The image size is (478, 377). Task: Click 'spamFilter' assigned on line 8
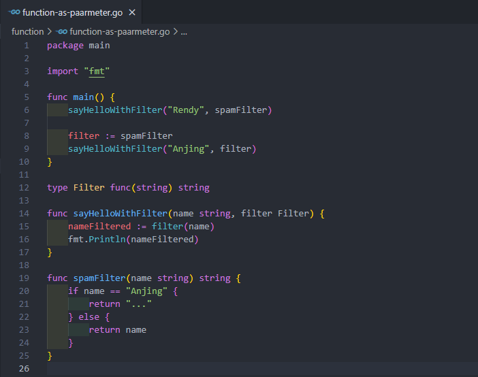click(146, 136)
